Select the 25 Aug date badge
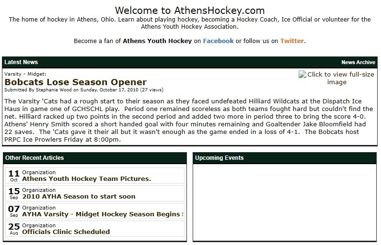This screenshot has height=245, width=381. (x=14, y=229)
